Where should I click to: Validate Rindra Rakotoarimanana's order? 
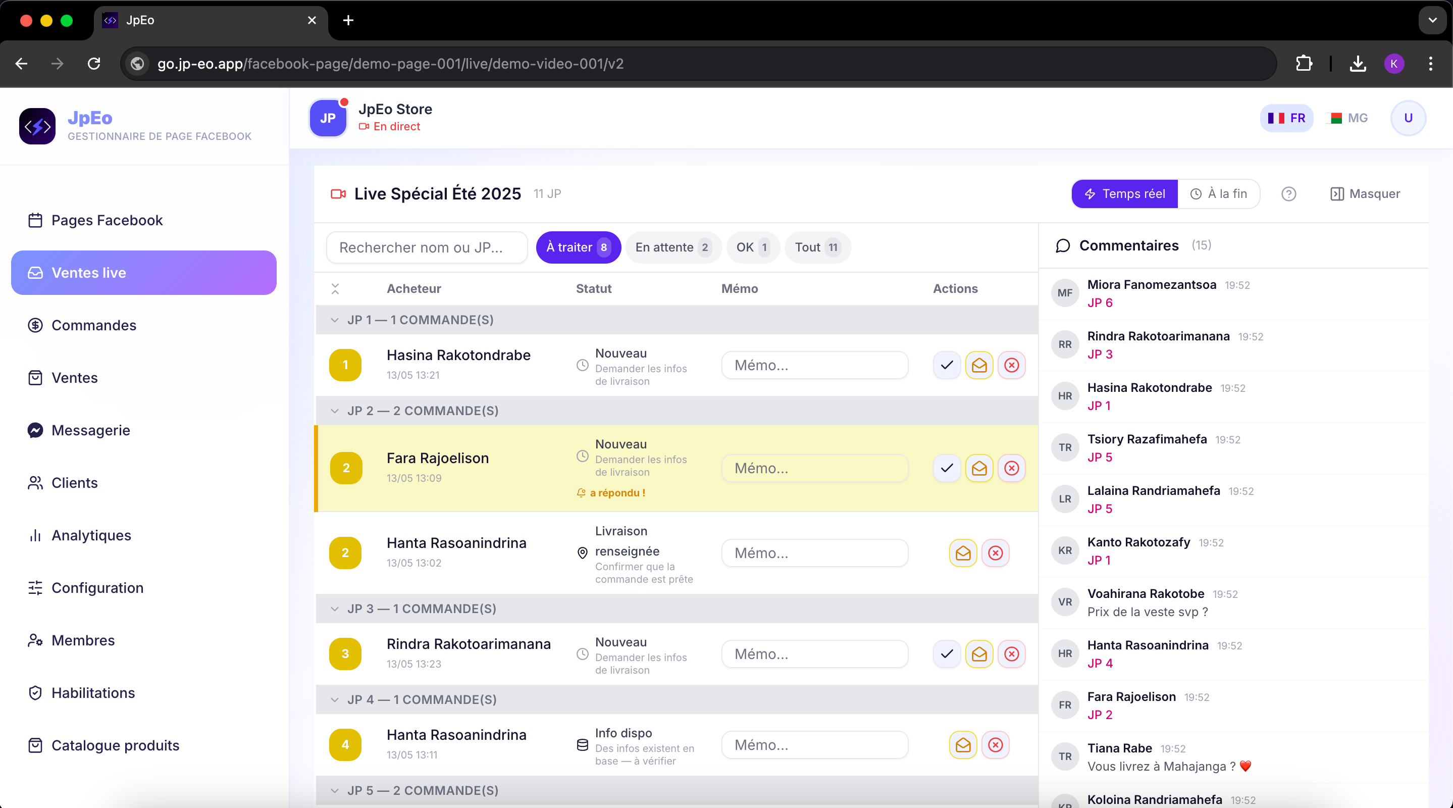point(947,653)
